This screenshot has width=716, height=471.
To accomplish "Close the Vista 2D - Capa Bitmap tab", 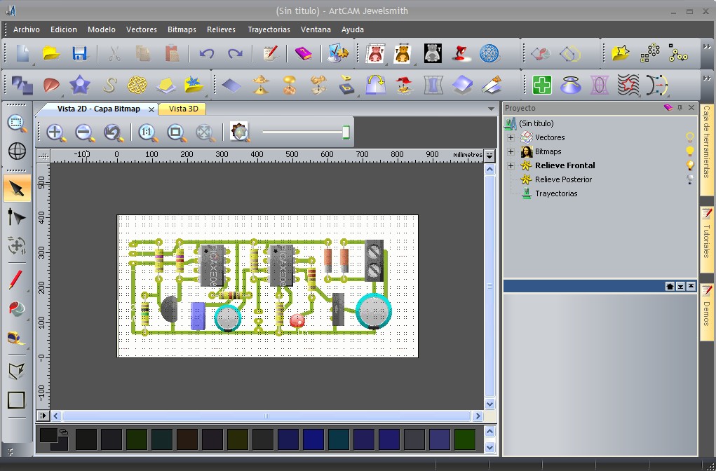I will coord(151,109).
